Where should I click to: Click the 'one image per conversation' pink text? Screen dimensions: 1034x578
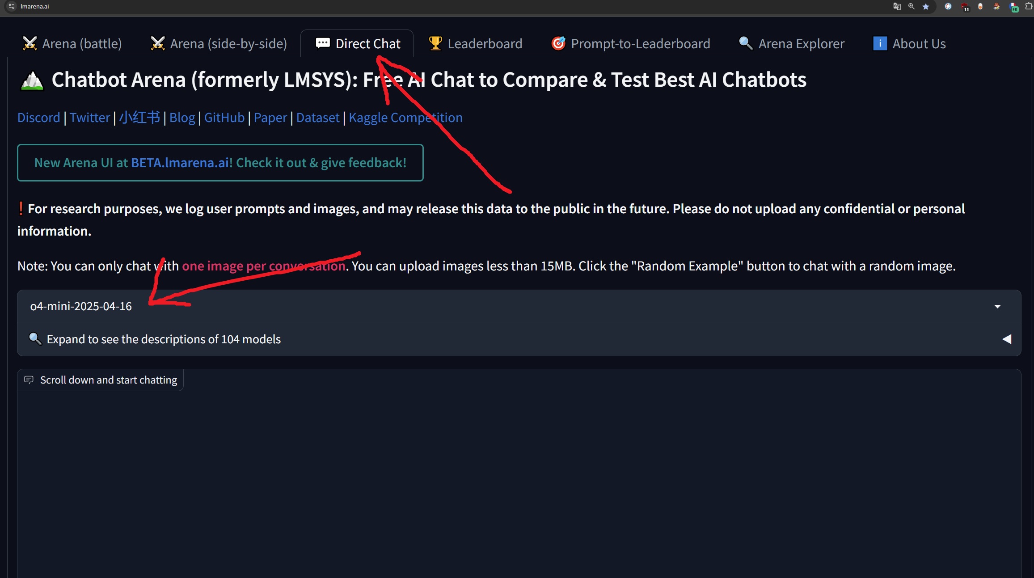point(264,266)
